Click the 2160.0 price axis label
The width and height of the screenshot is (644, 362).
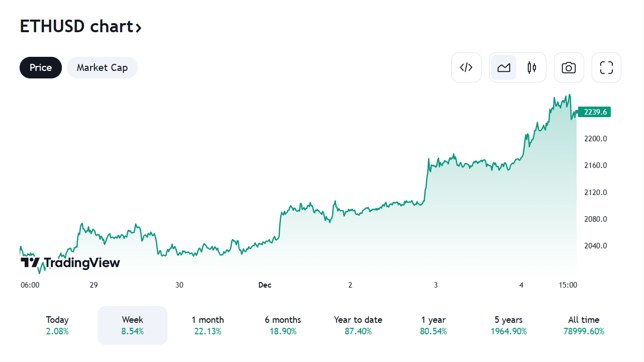pyautogui.click(x=596, y=165)
